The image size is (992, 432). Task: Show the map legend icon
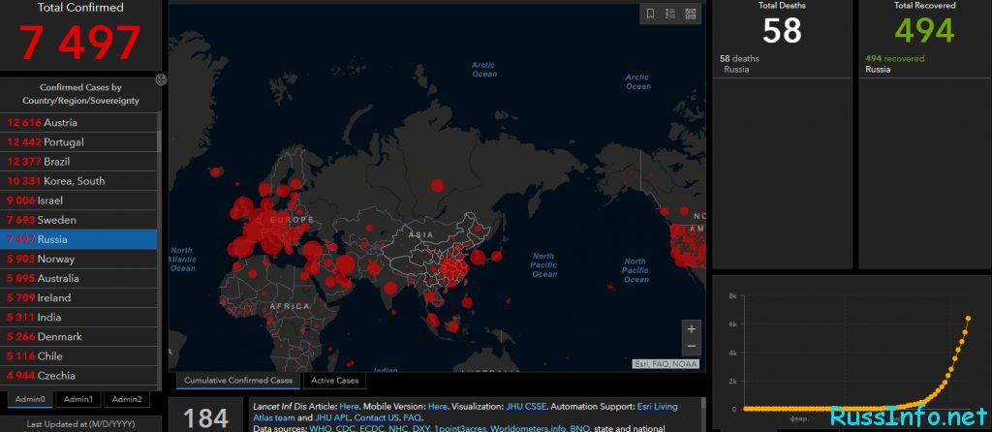tap(670, 14)
